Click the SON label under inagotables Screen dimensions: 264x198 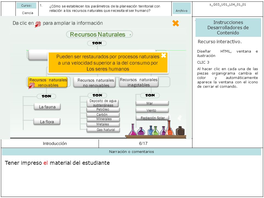(x=150, y=95)
